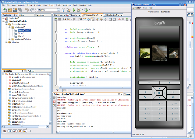Click the New Project toolbar icon
The height and width of the screenshot is (139, 195).
pos(10,10)
